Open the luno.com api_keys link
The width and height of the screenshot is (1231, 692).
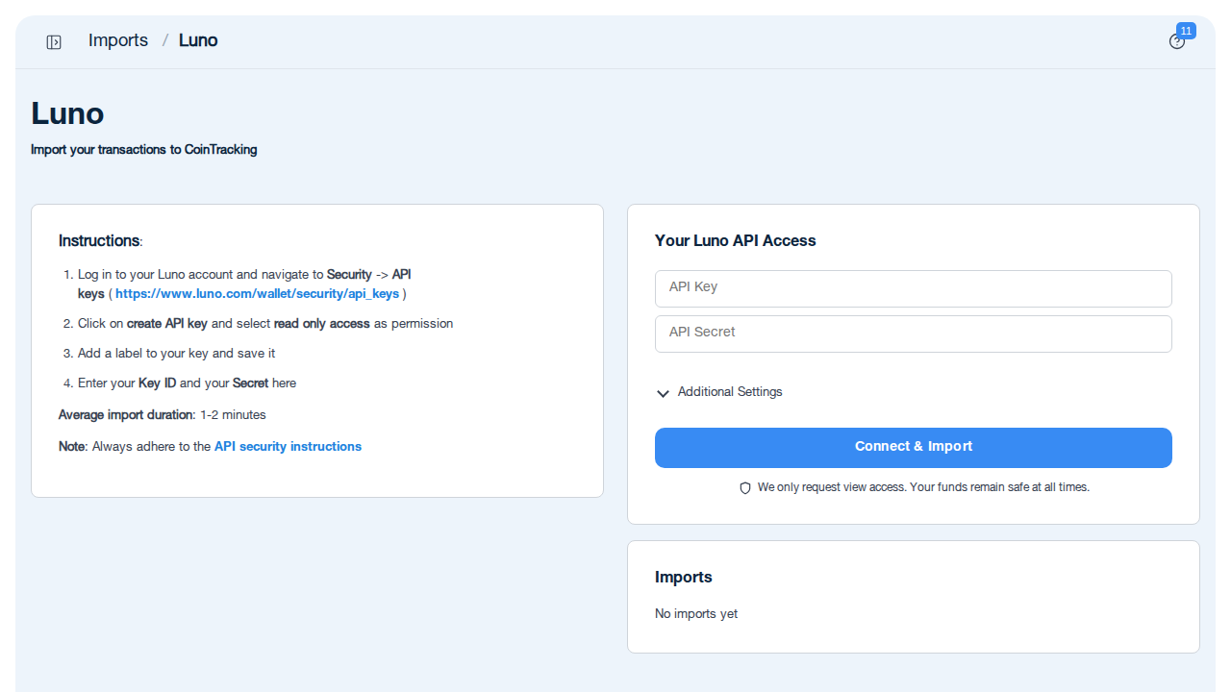click(x=257, y=294)
